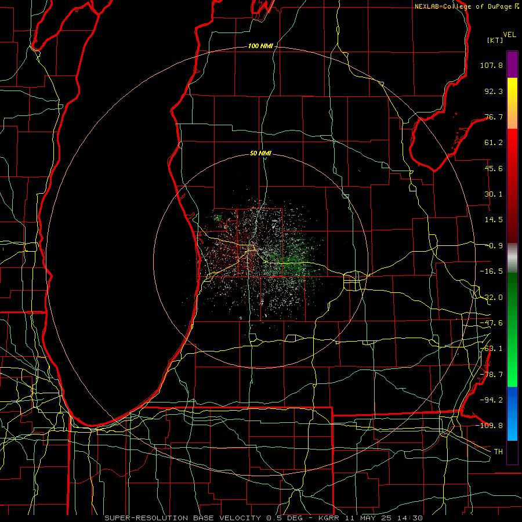Select the 61.2 value on velocity scale
This screenshot has height=522, width=522.
pos(494,143)
